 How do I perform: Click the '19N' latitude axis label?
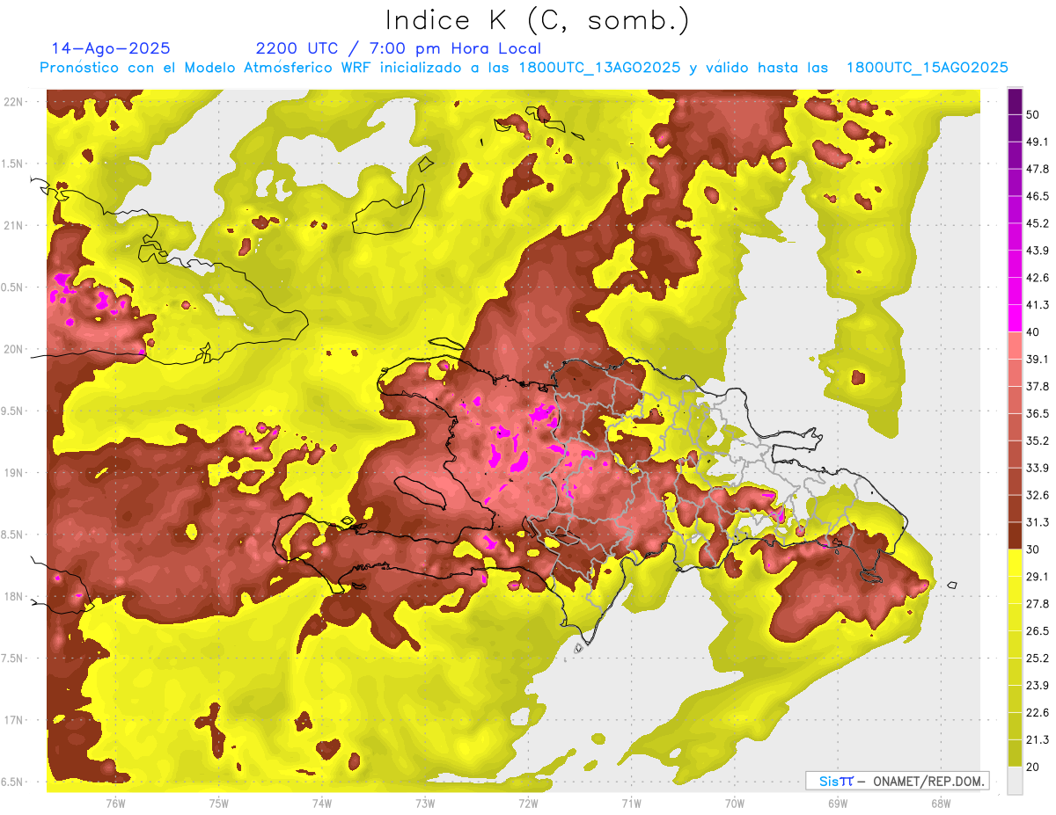click(x=13, y=473)
